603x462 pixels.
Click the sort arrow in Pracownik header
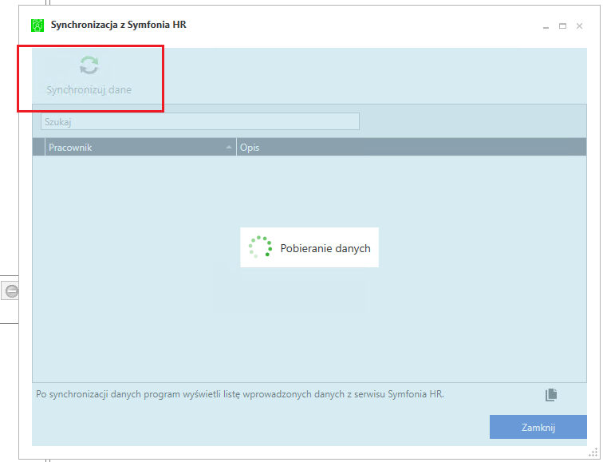[x=229, y=148]
